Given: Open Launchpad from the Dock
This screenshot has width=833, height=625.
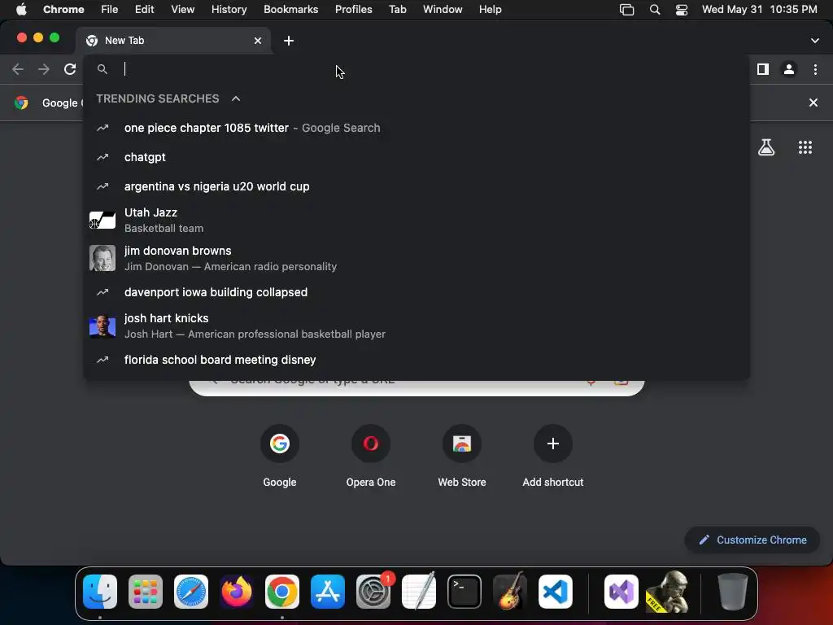Looking at the screenshot, I should 145,592.
